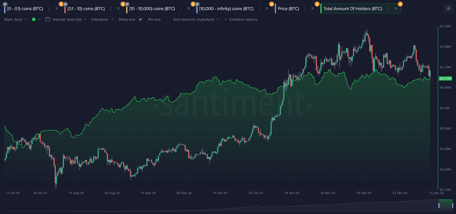Remove the [0.1 - 10) coins metric
This screenshot has height=214, width=456.
click(x=118, y=9)
